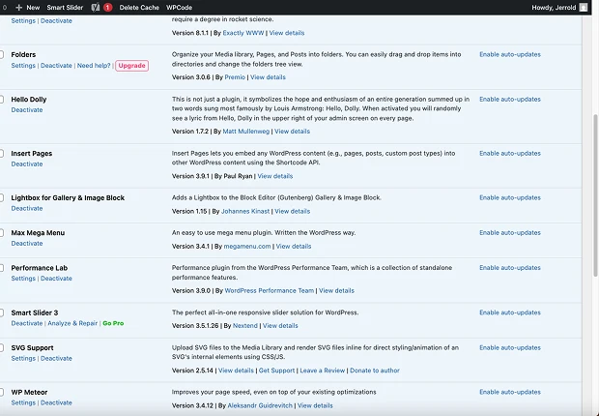Tick the SVG Support plugin checkbox
This screenshot has width=599, height=416.
coord(1,348)
